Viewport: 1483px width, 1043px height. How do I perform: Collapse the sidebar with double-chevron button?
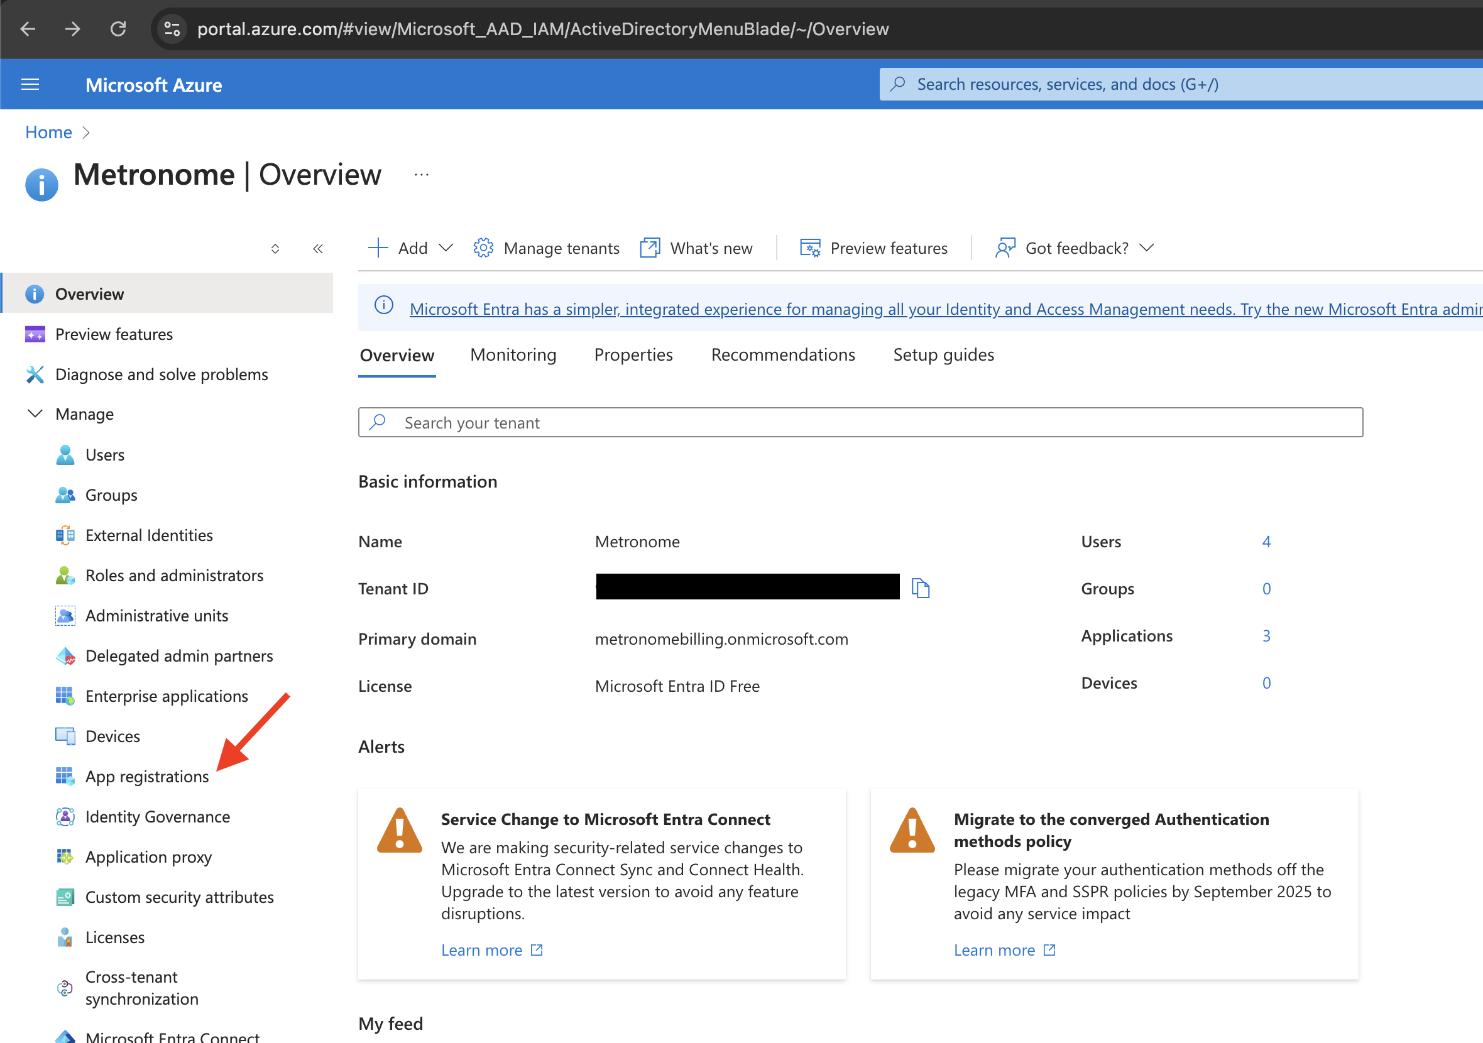pyautogui.click(x=318, y=249)
